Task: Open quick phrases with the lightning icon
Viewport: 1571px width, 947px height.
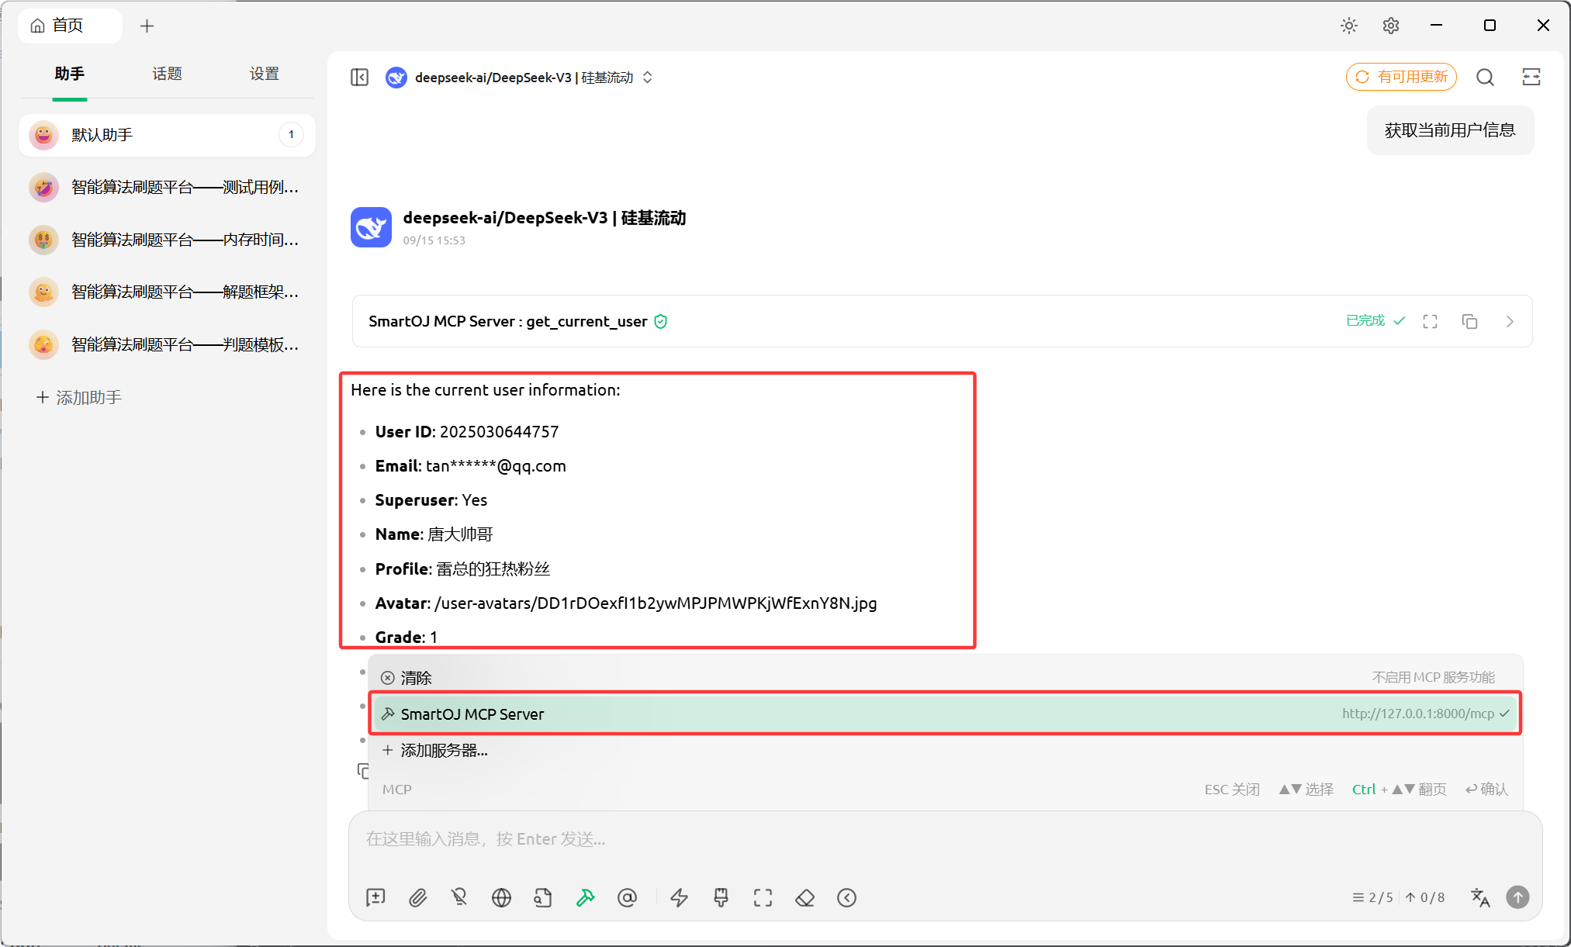Action: click(680, 897)
